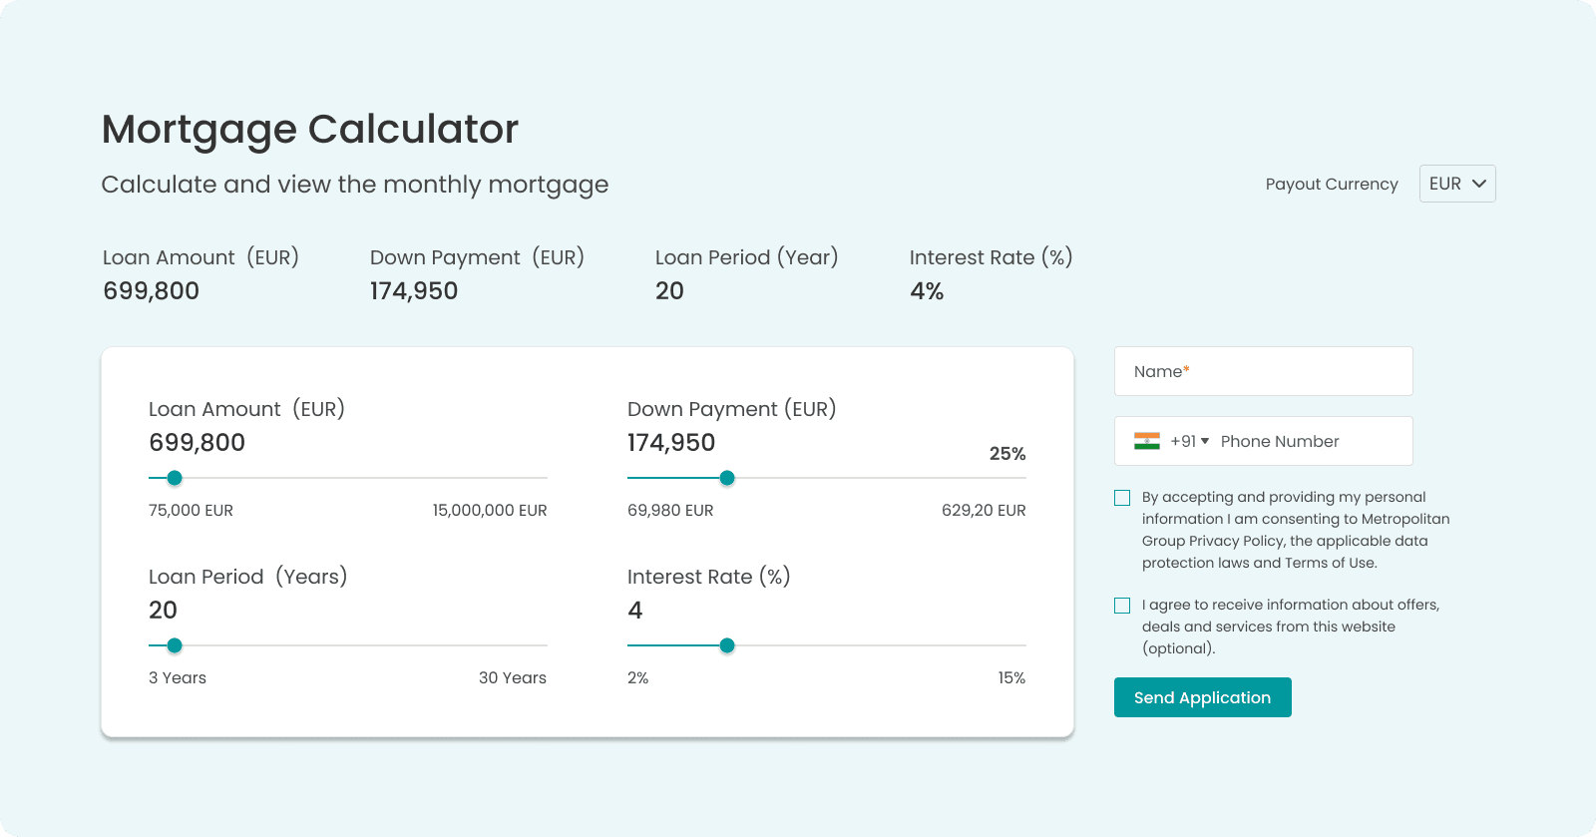Image resolution: width=1596 pixels, height=837 pixels.
Task: Expand the +91 country code selector
Action: click(1189, 441)
